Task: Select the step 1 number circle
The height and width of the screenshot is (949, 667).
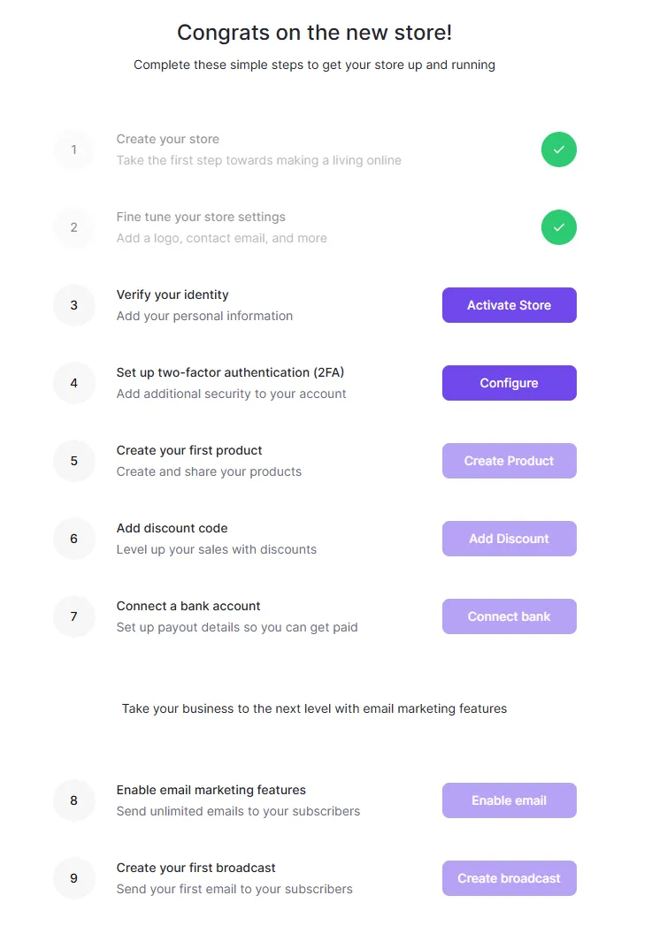Action: [73, 149]
